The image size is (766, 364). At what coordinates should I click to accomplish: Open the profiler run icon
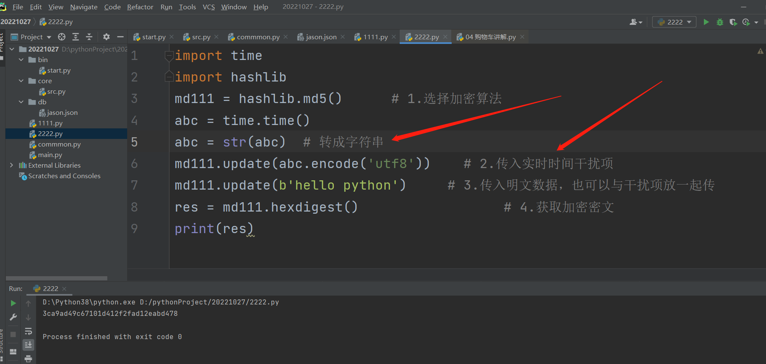point(746,22)
